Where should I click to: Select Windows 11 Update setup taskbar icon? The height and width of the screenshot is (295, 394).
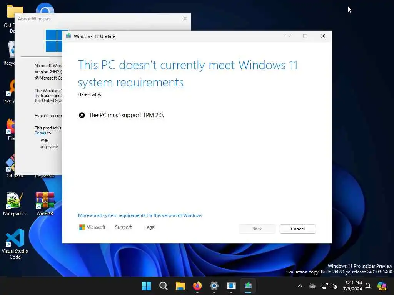(x=248, y=286)
